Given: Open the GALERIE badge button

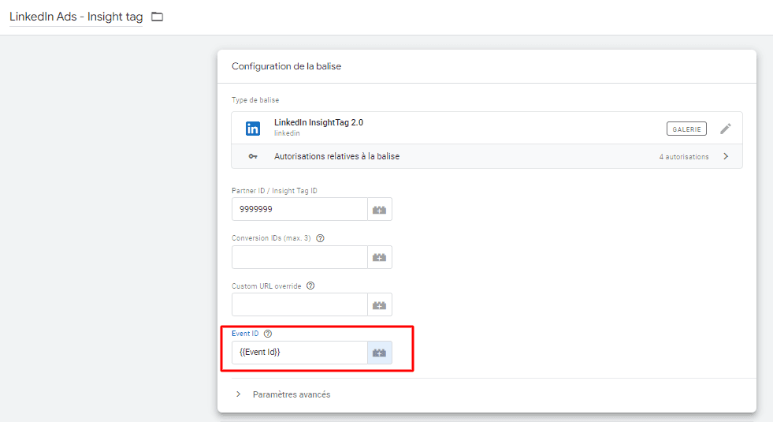Looking at the screenshot, I should click(x=686, y=129).
